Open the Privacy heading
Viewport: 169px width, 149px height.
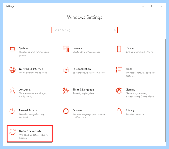click(x=130, y=110)
